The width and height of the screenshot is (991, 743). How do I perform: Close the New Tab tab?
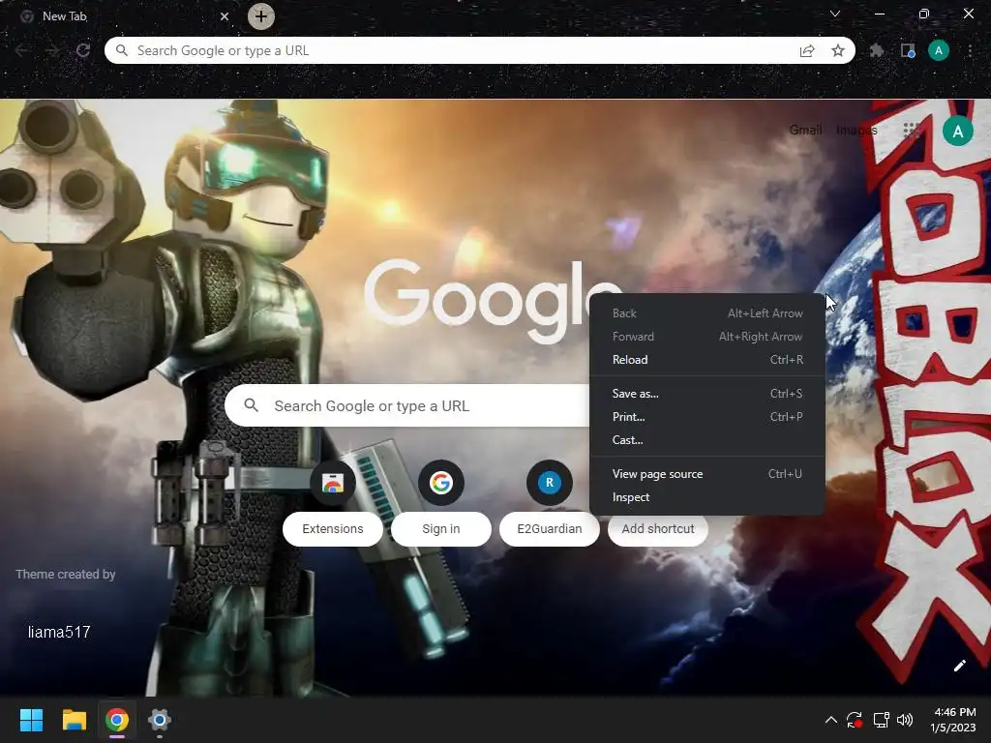[x=225, y=16]
